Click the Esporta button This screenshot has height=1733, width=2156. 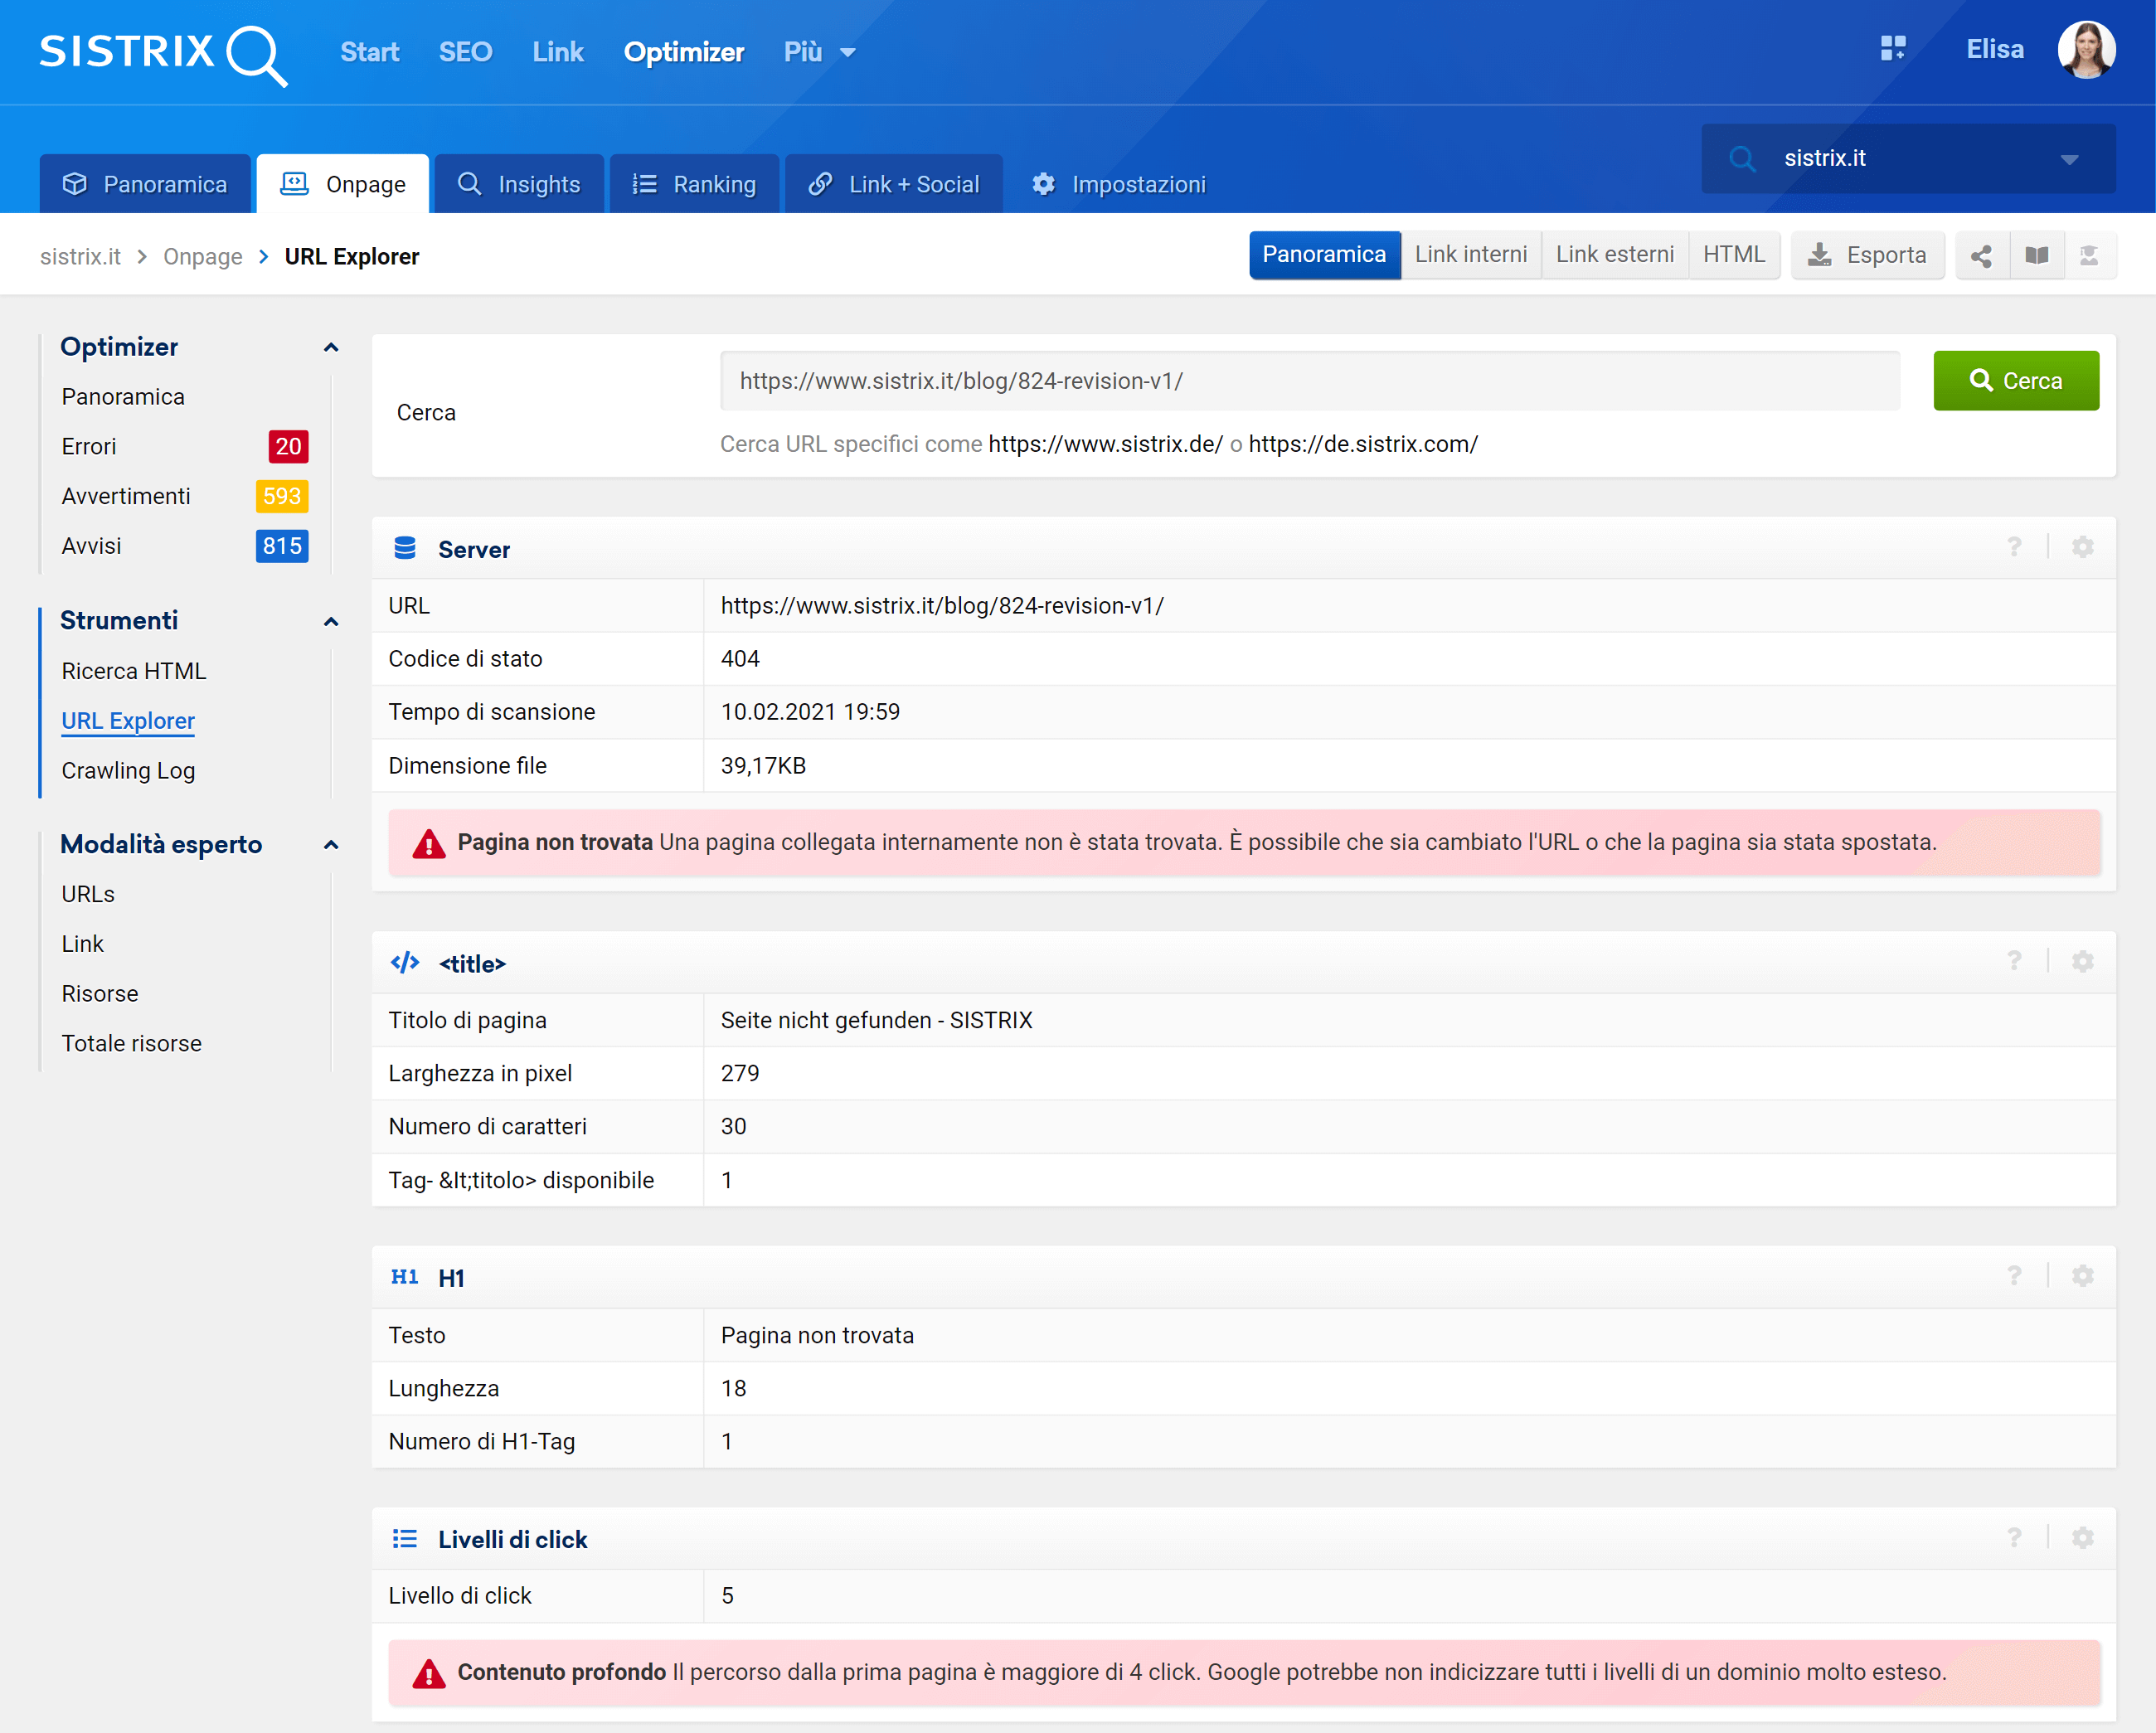tap(1867, 256)
